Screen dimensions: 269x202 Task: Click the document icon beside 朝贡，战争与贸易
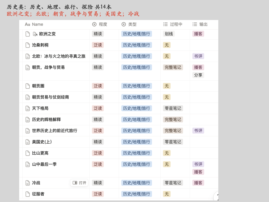click(28, 68)
